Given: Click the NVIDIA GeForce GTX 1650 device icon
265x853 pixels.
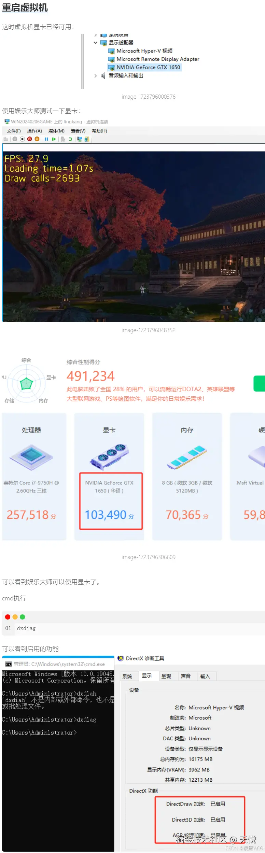Looking at the screenshot, I should pyautogui.click(x=111, y=67).
